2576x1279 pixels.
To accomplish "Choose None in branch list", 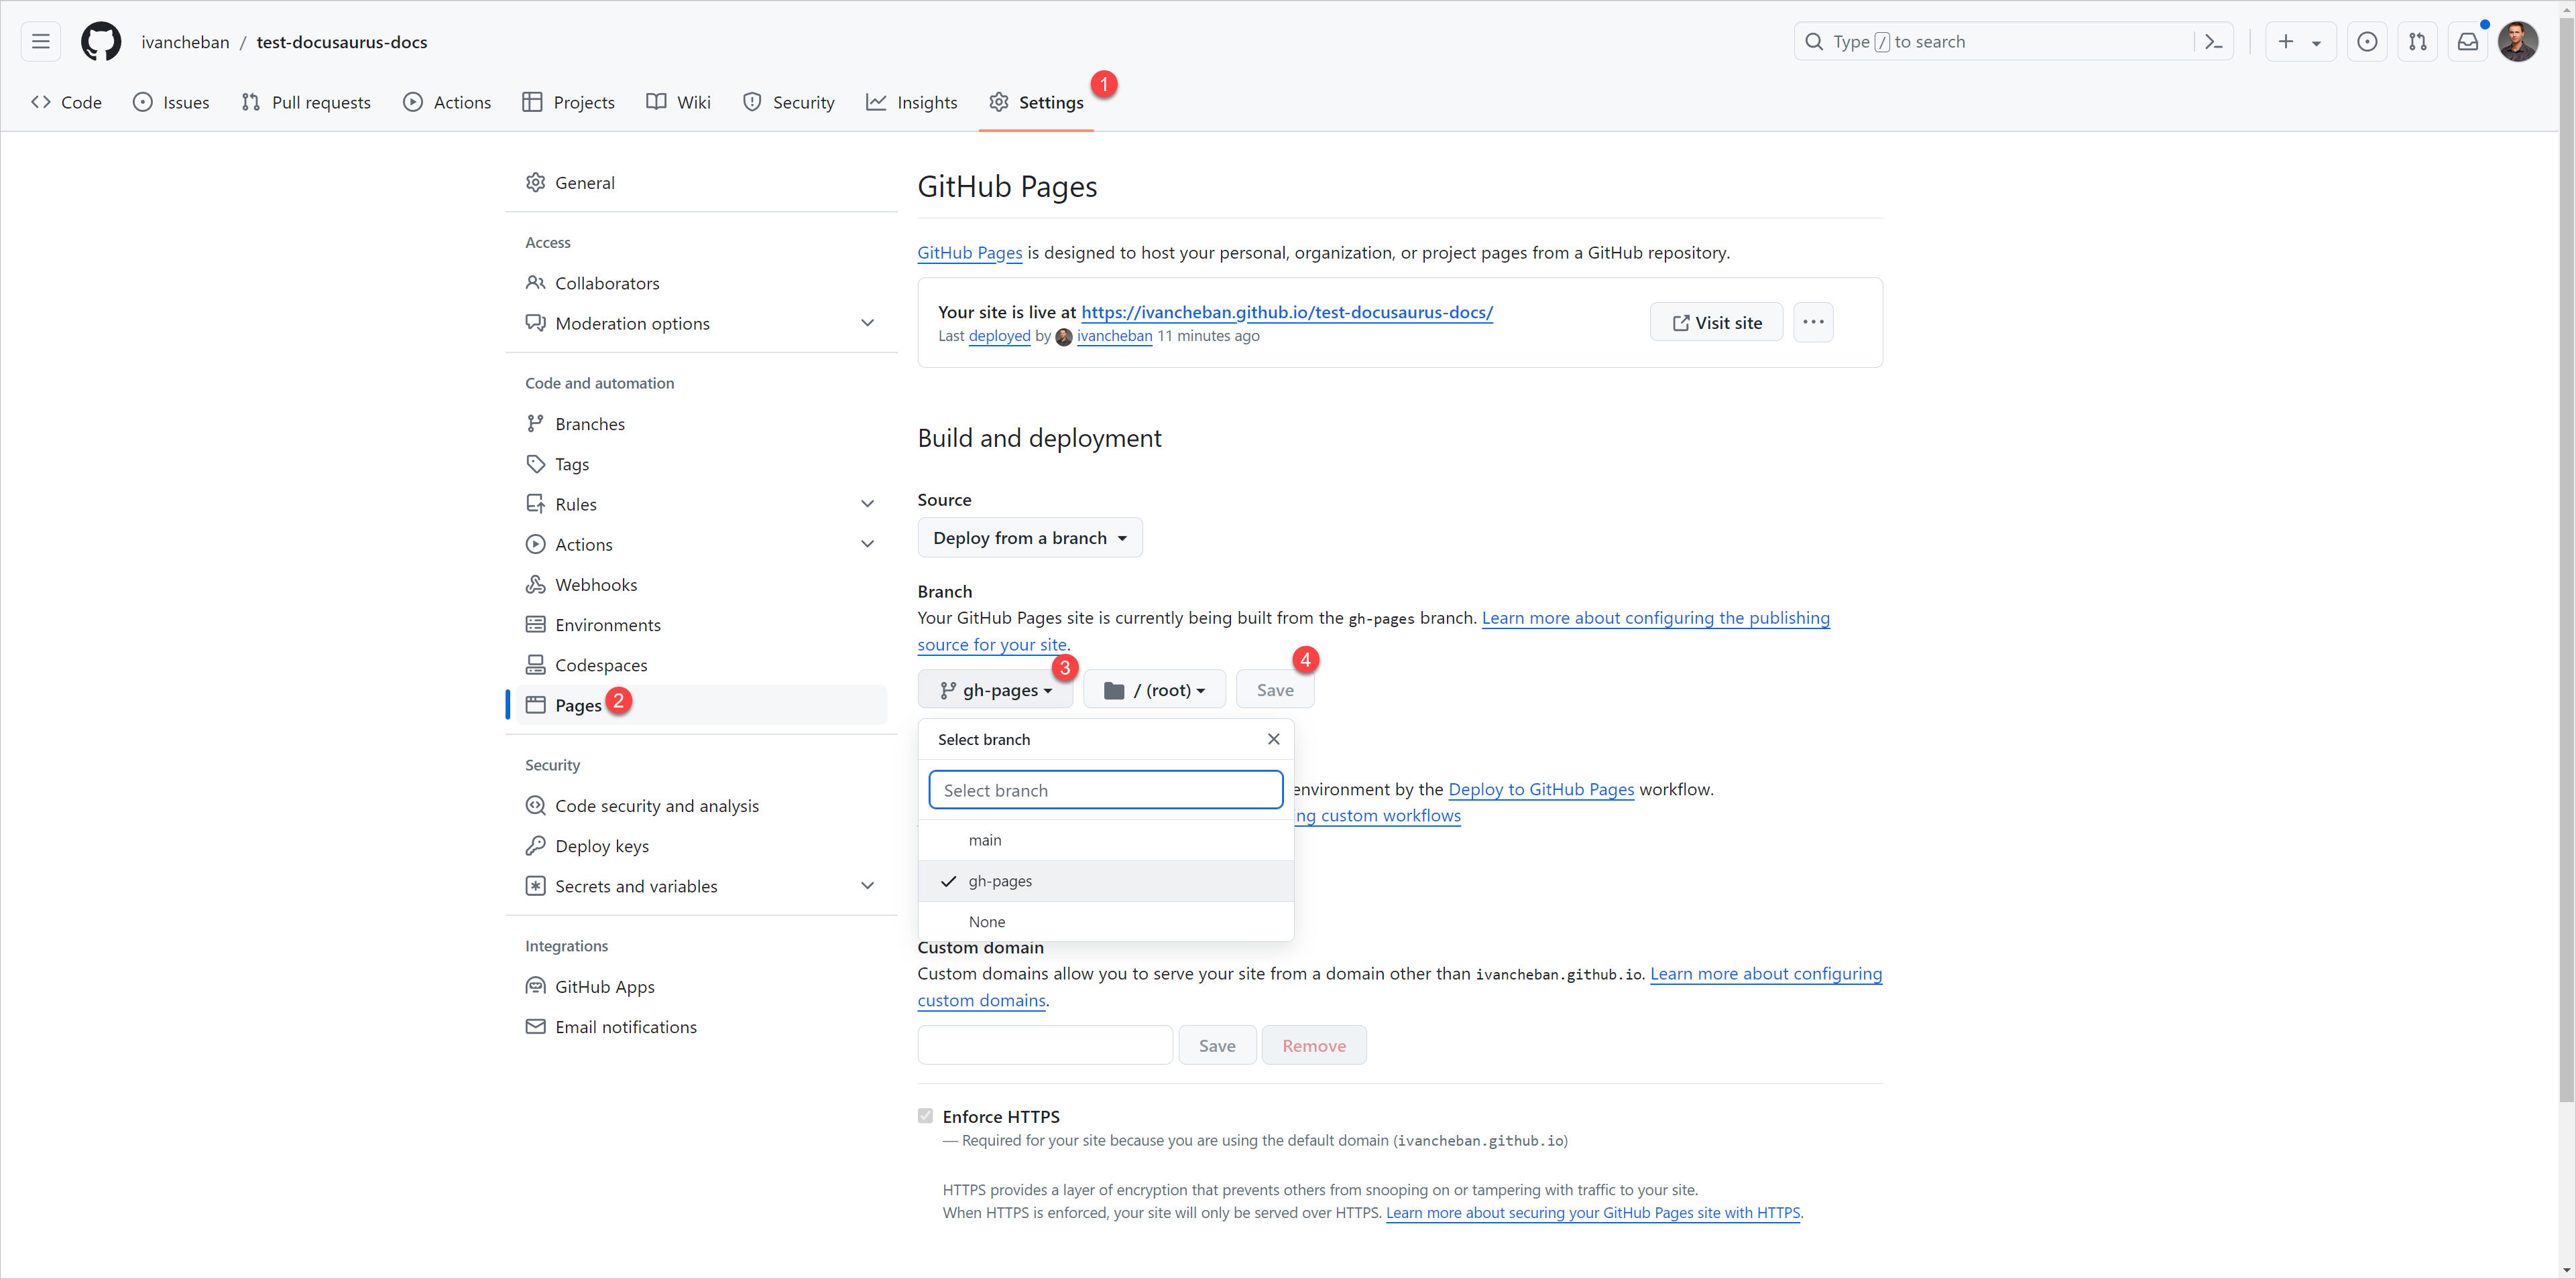I will [x=1106, y=921].
